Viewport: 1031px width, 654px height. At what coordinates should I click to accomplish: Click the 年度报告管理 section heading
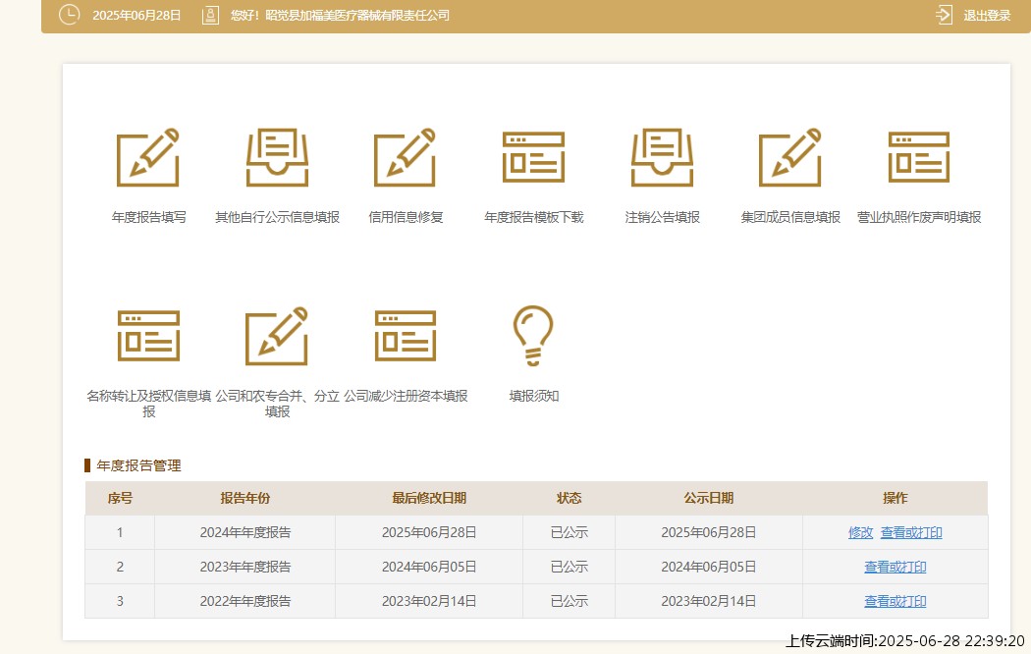click(x=138, y=465)
